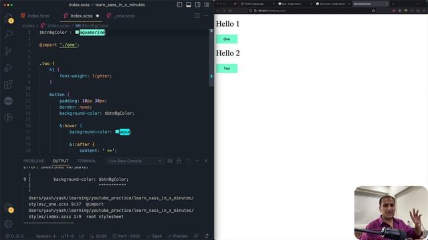
Task: Open notifications bell in status bar
Action: (207, 236)
